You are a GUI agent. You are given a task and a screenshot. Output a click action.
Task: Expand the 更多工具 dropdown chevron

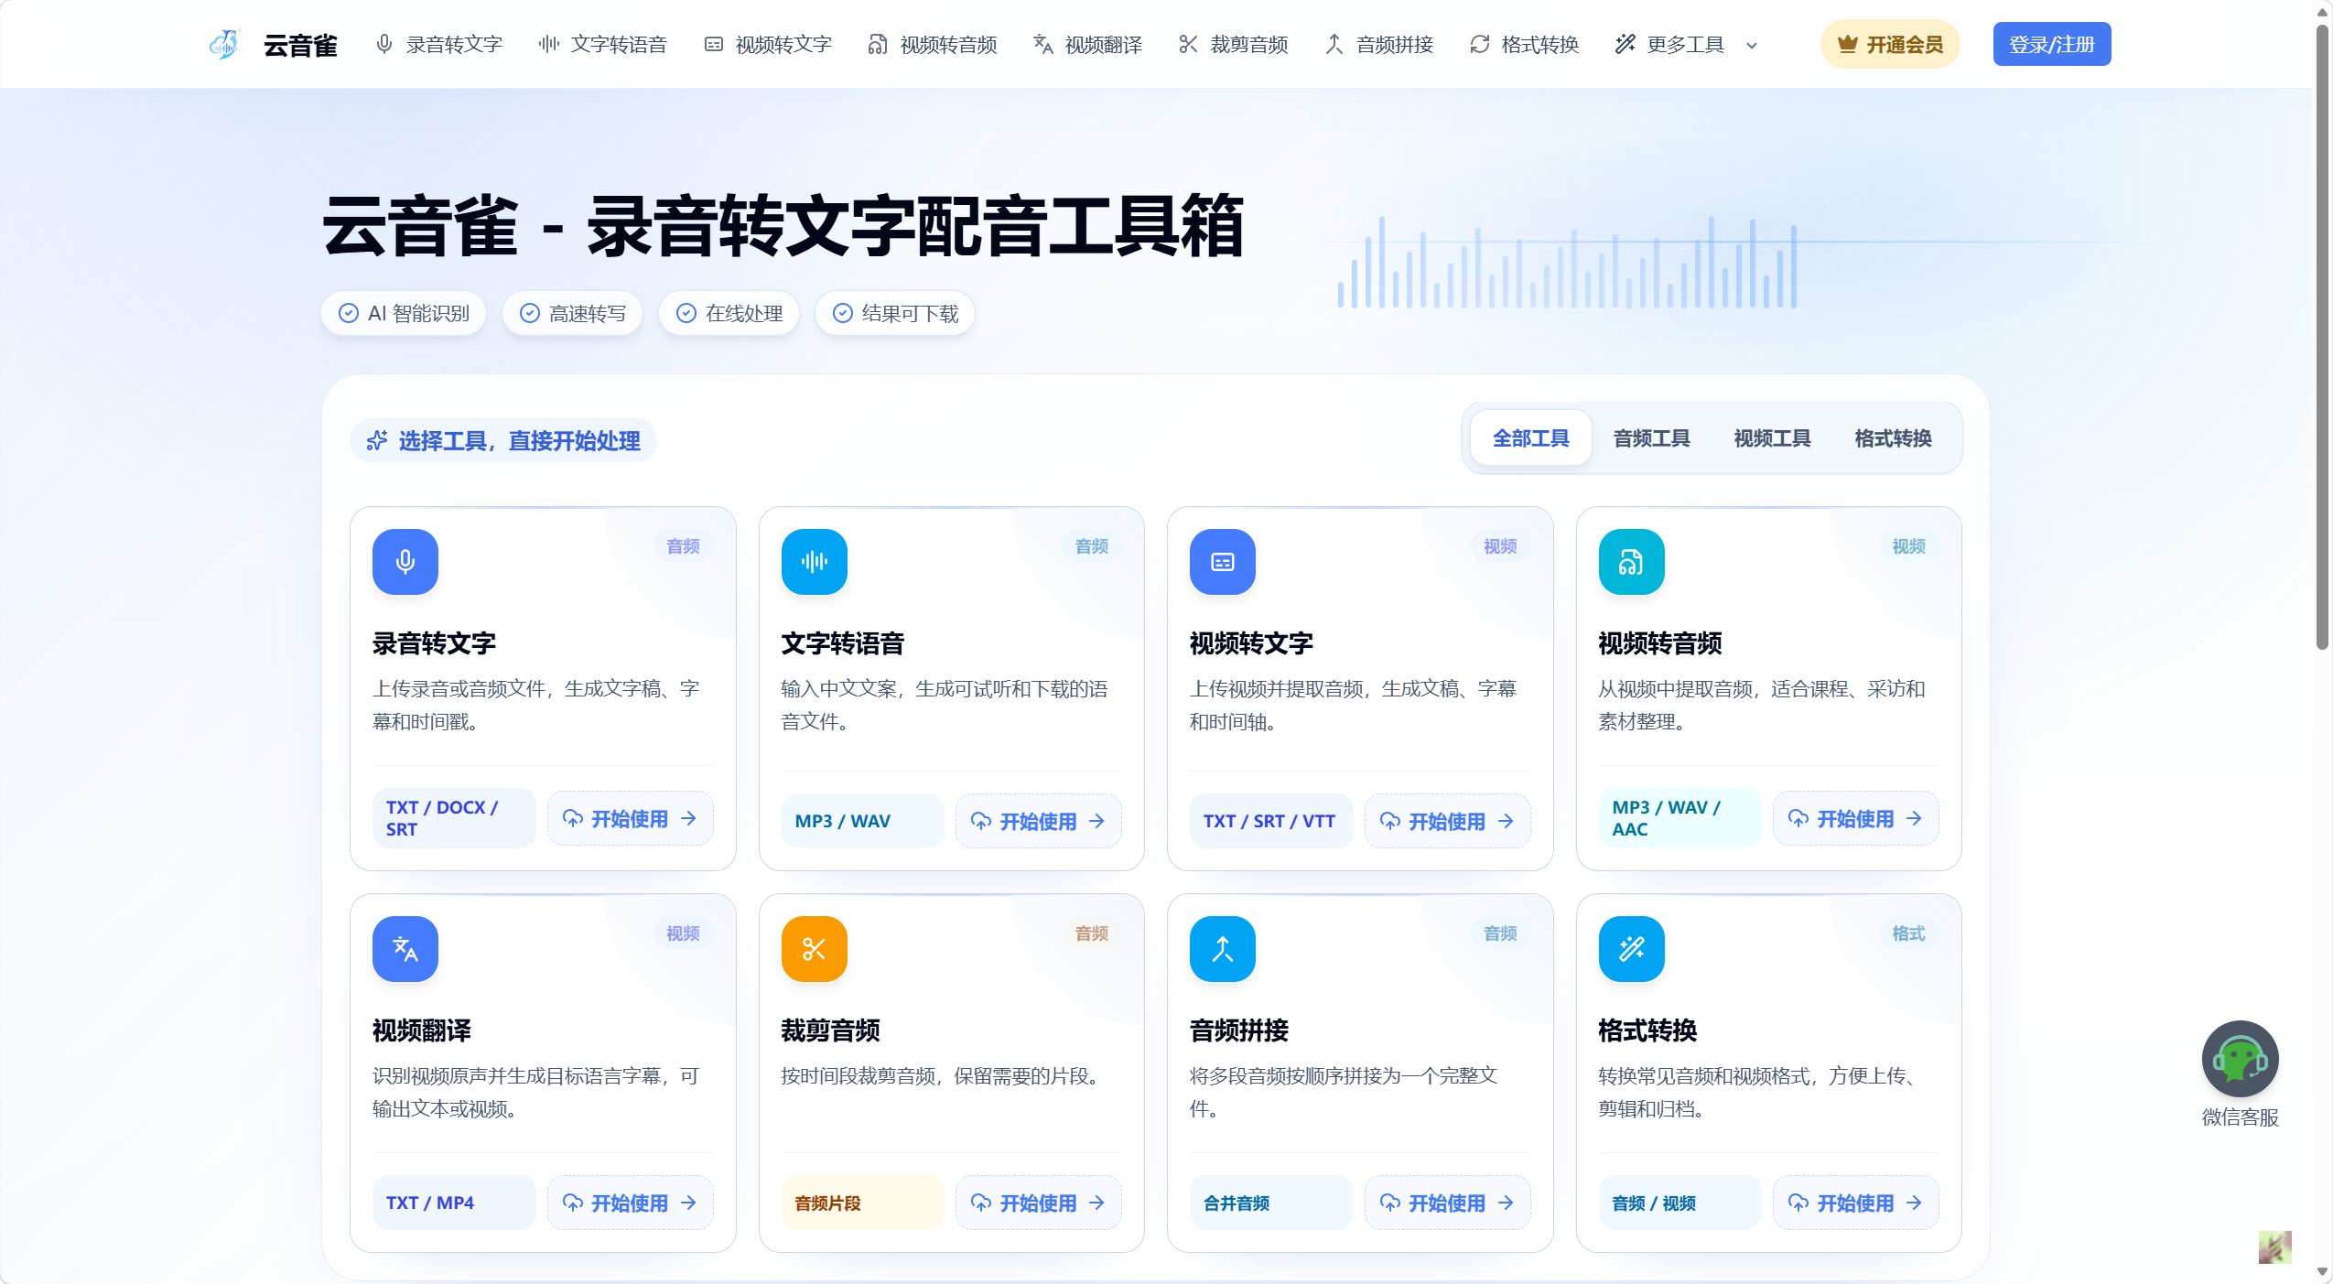pyautogui.click(x=1752, y=45)
